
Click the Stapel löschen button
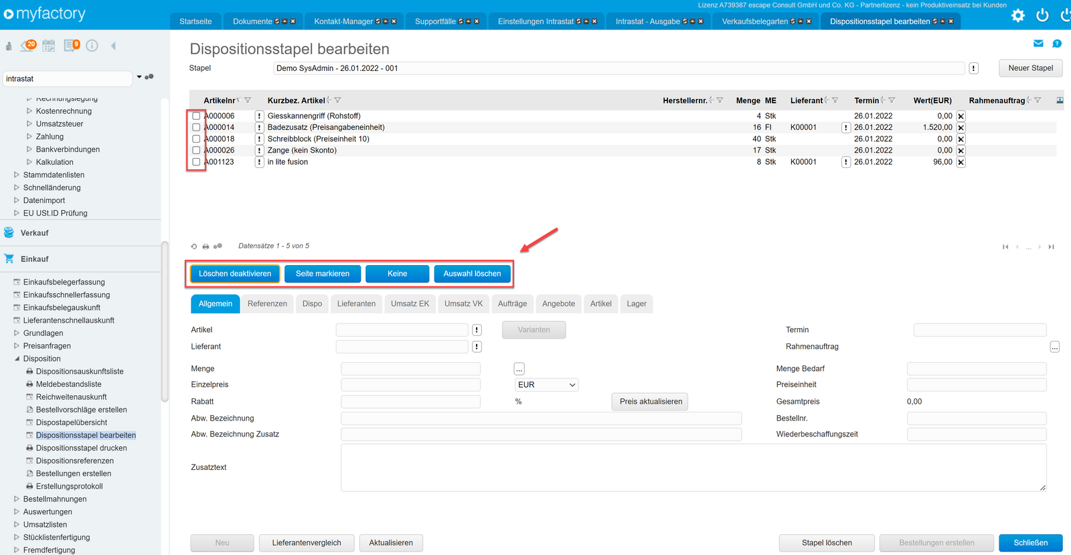[x=827, y=543]
